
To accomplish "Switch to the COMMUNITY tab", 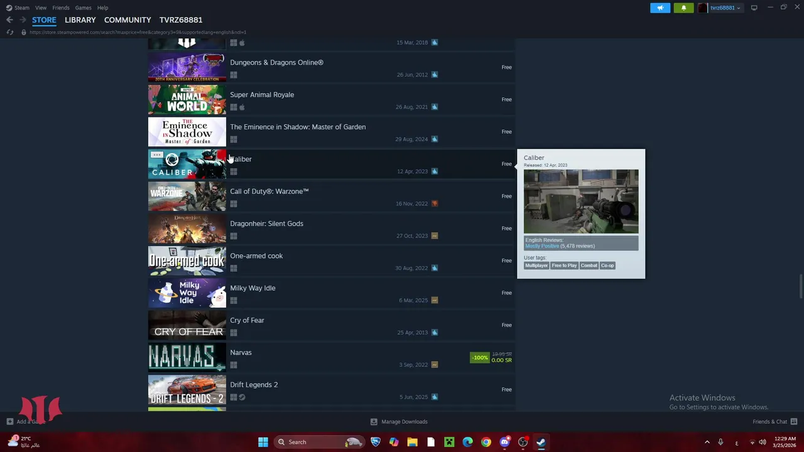I will 128,20.
